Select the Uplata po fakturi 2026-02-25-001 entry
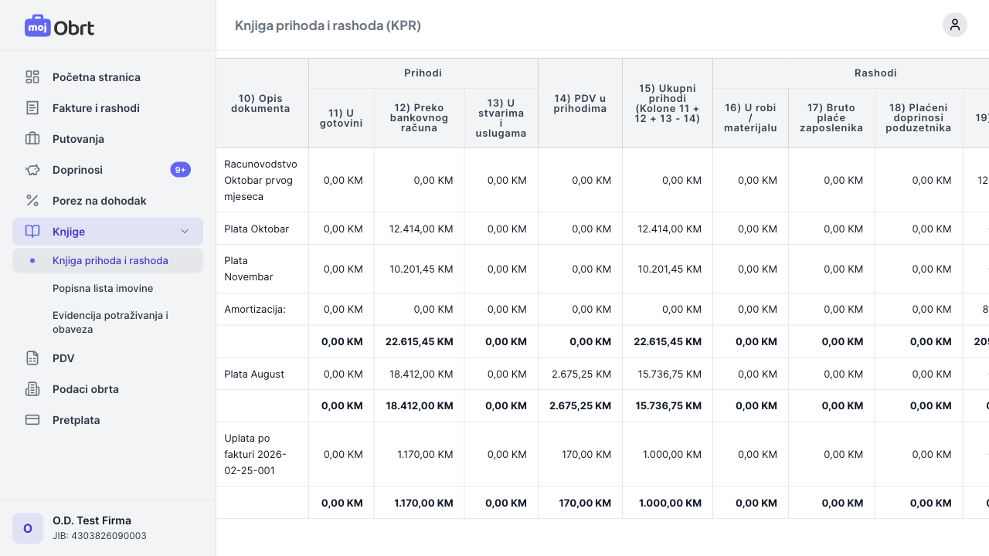This screenshot has width=989, height=556. pos(255,454)
